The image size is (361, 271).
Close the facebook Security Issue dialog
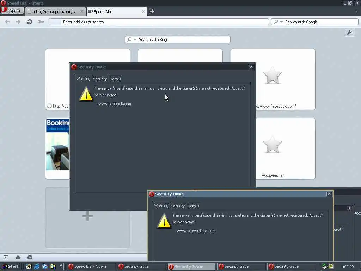pyautogui.click(x=251, y=67)
